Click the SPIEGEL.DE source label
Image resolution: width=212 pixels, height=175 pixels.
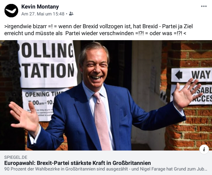16,157
